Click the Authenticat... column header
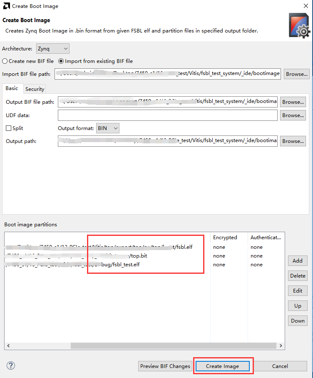This screenshot has width=313, height=378. [x=266, y=238]
